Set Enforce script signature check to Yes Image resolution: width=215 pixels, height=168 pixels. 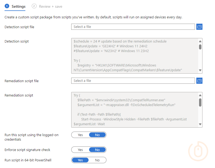tap(80, 150)
